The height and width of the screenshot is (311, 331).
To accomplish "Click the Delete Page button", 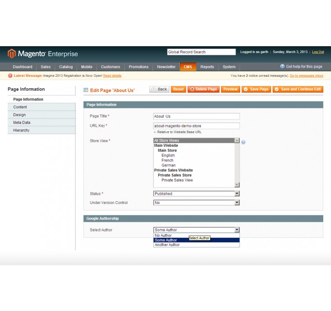I will pos(204,89).
